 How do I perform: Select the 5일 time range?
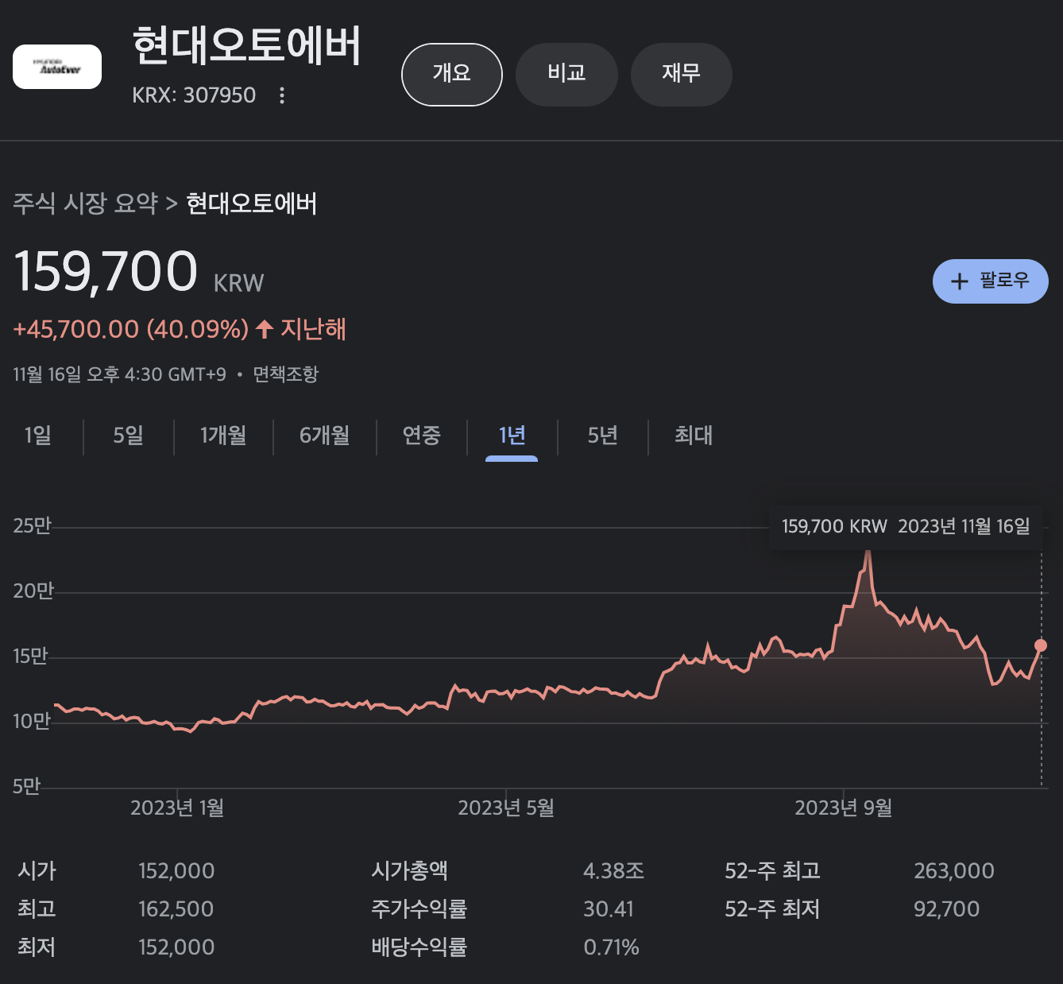pyautogui.click(x=129, y=436)
